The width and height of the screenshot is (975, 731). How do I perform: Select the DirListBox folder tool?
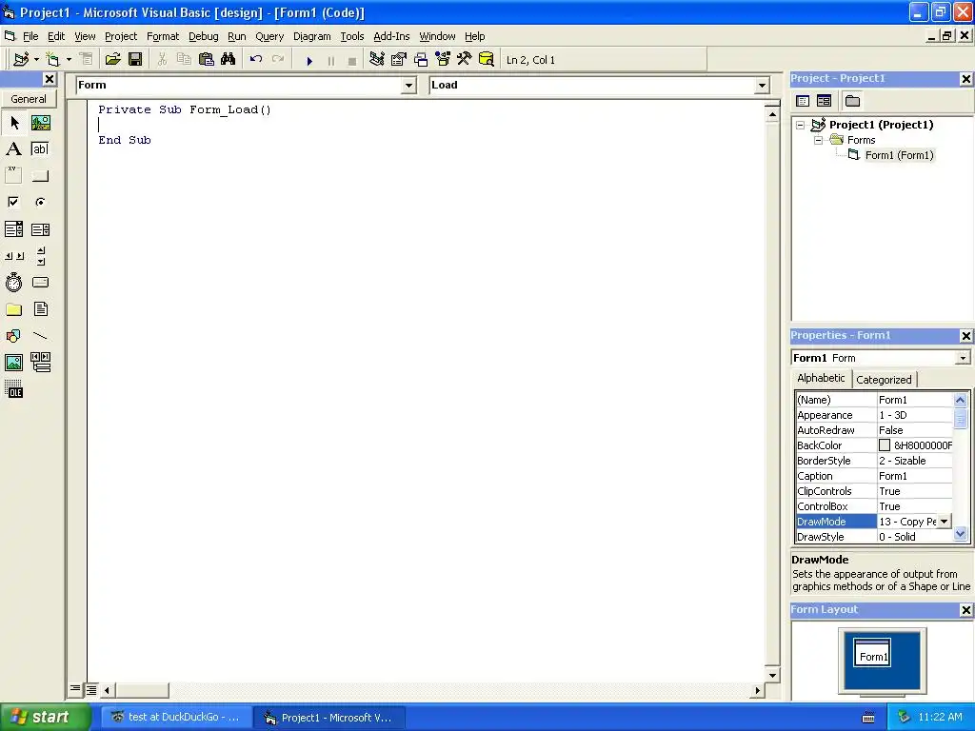(14, 309)
